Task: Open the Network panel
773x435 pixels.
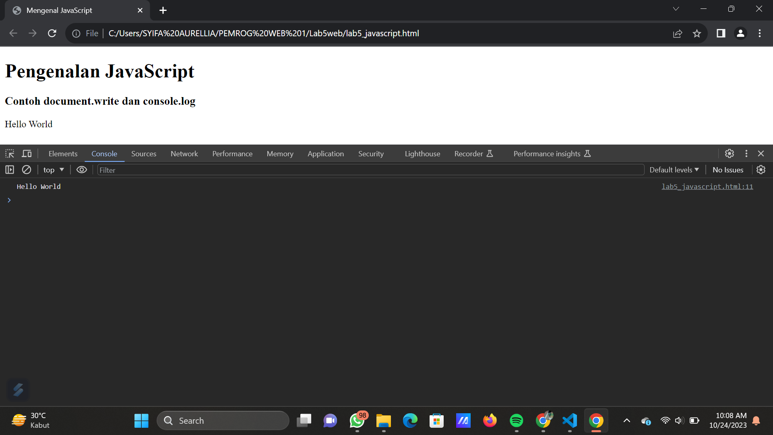Action: [184, 153]
